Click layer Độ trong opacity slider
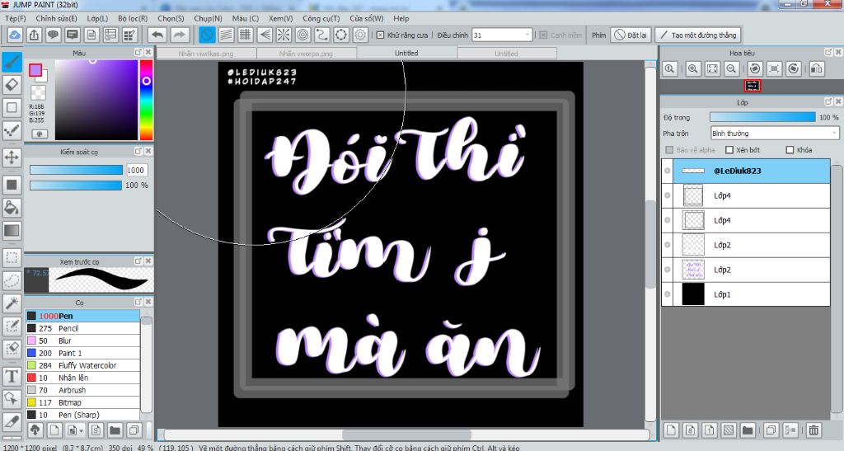 tap(762, 117)
